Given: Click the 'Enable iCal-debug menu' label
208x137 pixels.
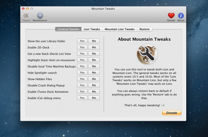Looking at the screenshot, I should tap(44, 98).
